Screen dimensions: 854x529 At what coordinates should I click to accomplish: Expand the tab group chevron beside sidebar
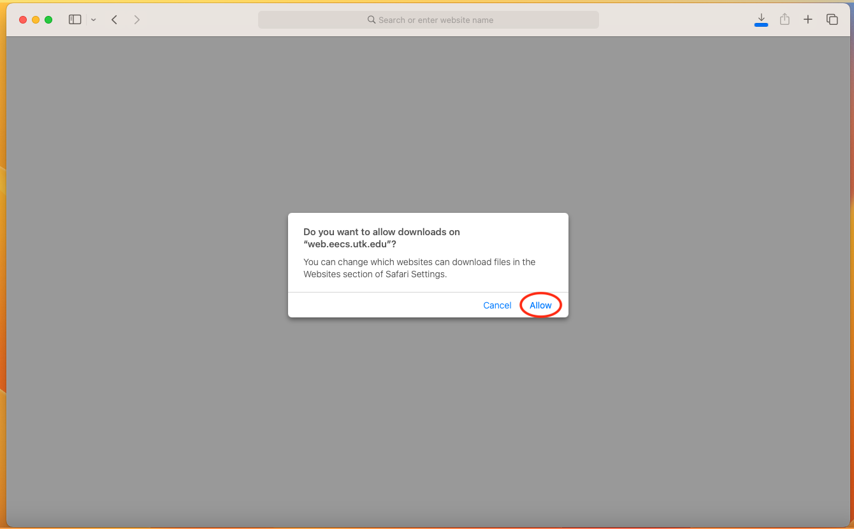[94, 20]
